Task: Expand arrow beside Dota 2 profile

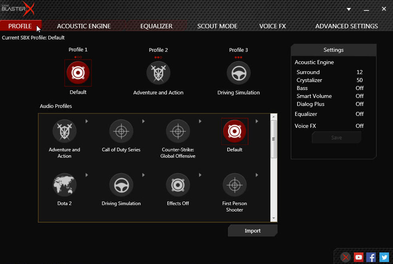Action: [87, 175]
